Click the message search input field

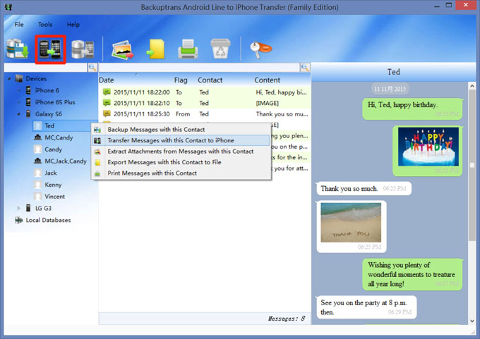point(199,68)
